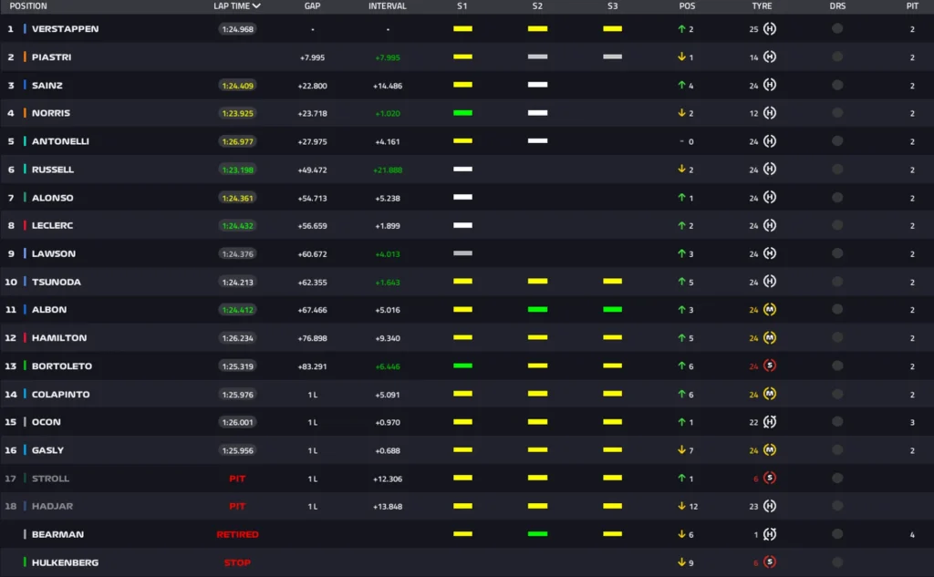Click Hulkenberg's soft tyre icon
Screen dimensions: 934x577
770,562
